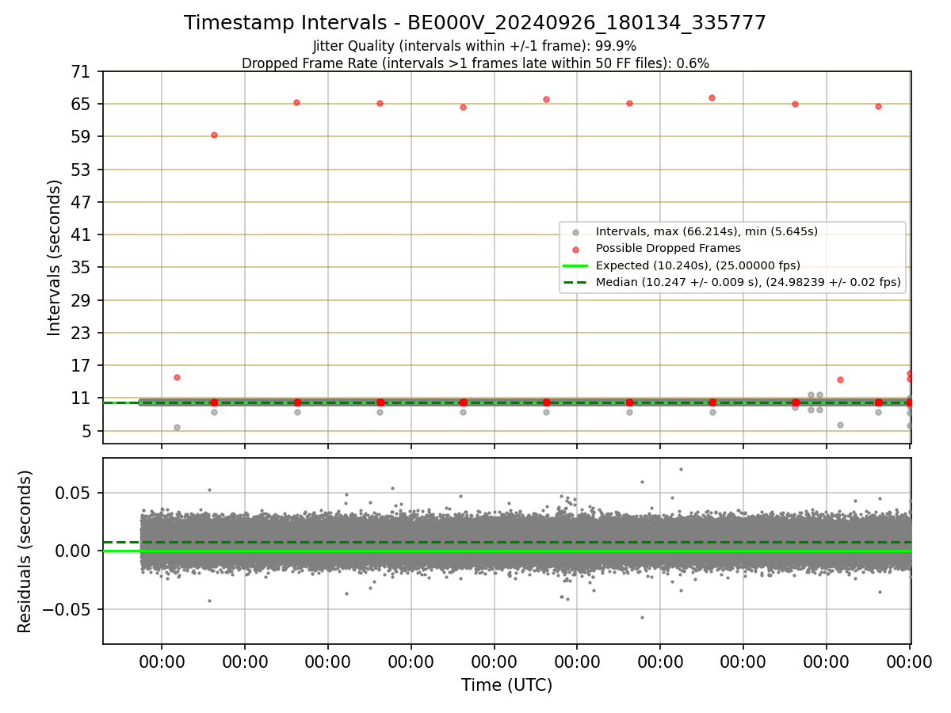This screenshot has height=713, width=951.
Task: Click the Intervals (seconds) y-axis label
Action: point(55,257)
